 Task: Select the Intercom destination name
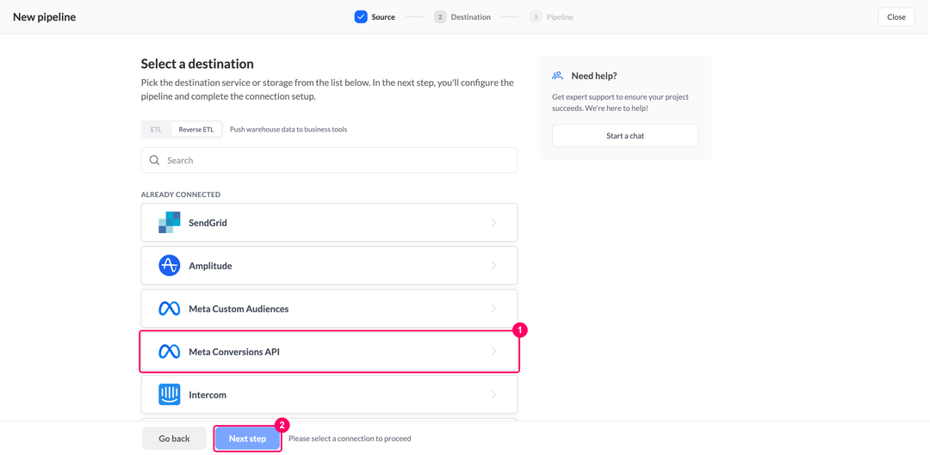(x=207, y=395)
